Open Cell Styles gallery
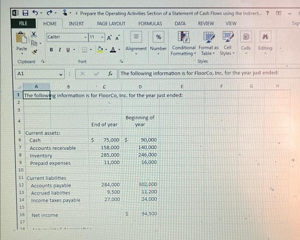Image resolution: width=300 pixels, height=240 pixels. click(x=227, y=43)
